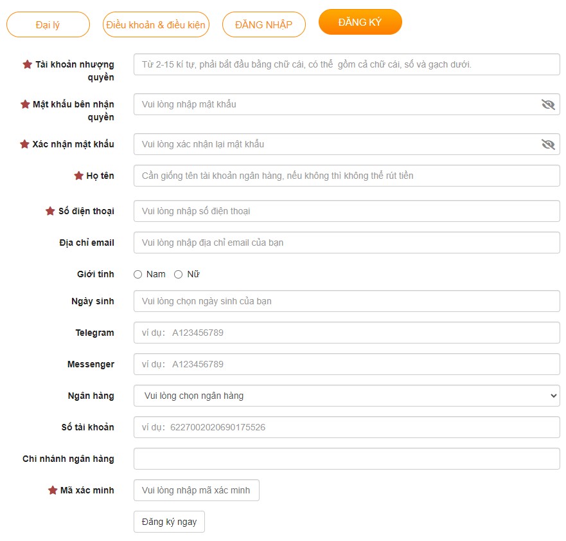Viewport: 566px width, 541px height.
Task: Toggle visibility of the Mật khẩu field
Action: point(547,104)
